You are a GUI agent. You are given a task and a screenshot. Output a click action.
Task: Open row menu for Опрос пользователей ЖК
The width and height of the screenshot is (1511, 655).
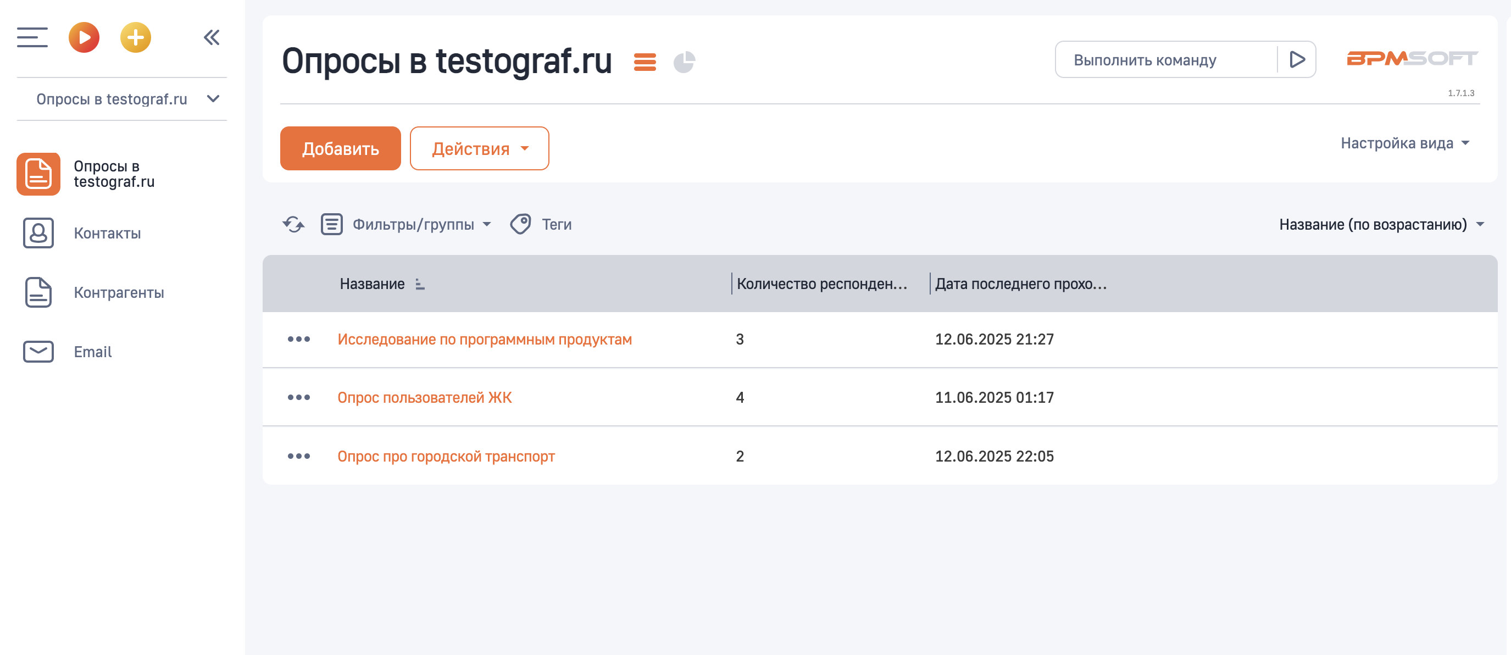click(298, 397)
